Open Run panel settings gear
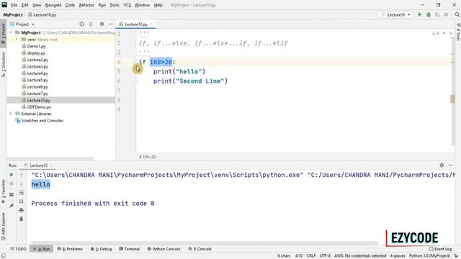 442,165
